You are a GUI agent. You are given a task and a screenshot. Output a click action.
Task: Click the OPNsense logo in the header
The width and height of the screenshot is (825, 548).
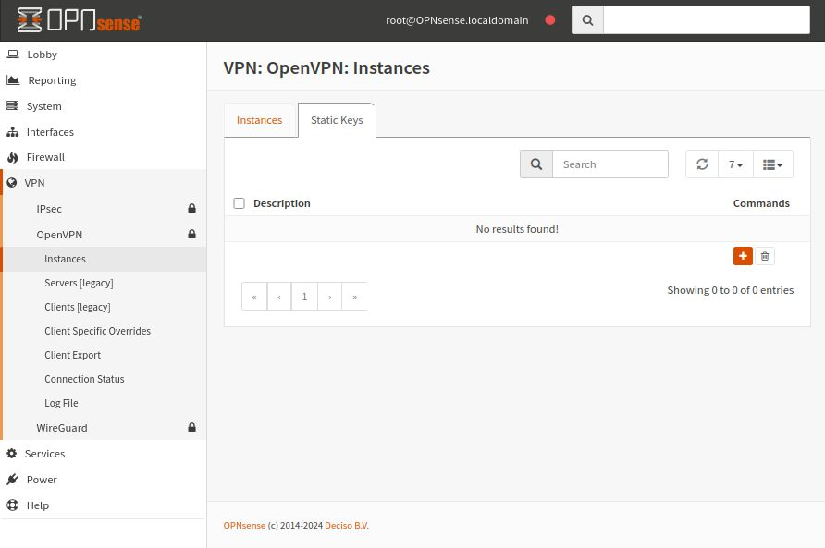click(79, 19)
